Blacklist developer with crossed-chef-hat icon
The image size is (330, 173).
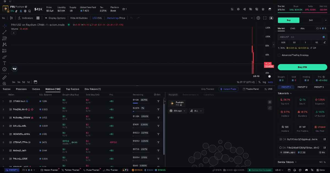257,9
